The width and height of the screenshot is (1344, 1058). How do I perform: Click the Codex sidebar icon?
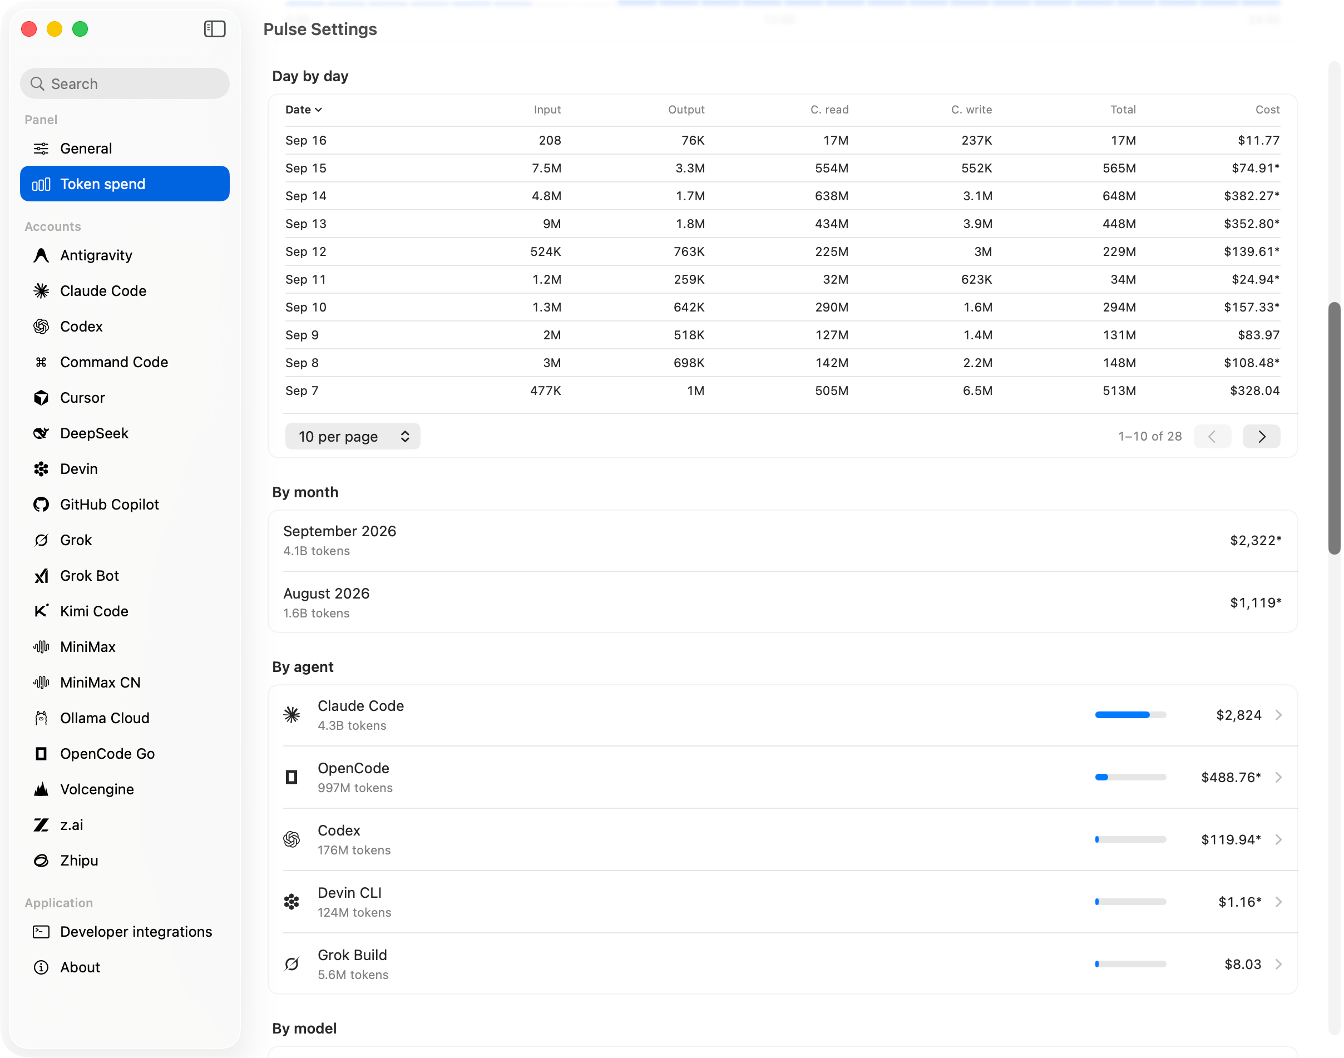tap(41, 327)
